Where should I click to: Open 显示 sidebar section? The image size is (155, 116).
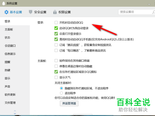[x=15, y=78]
